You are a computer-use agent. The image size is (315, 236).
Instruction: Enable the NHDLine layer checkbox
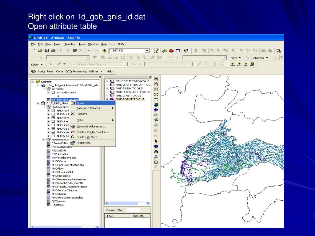tap(53, 121)
